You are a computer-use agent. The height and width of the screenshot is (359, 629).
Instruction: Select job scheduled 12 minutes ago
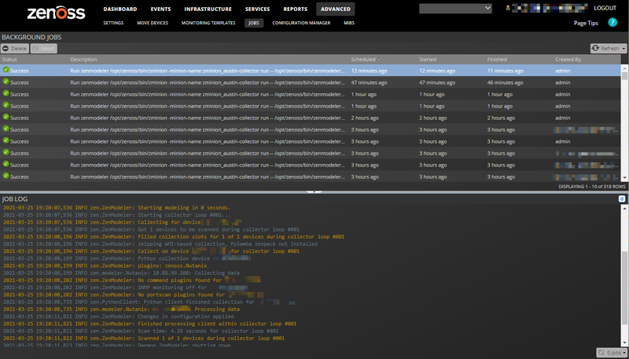pyautogui.click(x=311, y=71)
